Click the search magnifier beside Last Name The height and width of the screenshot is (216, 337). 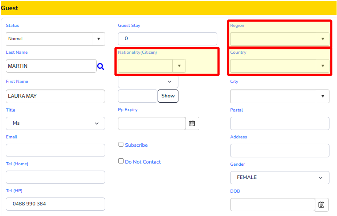tap(101, 67)
